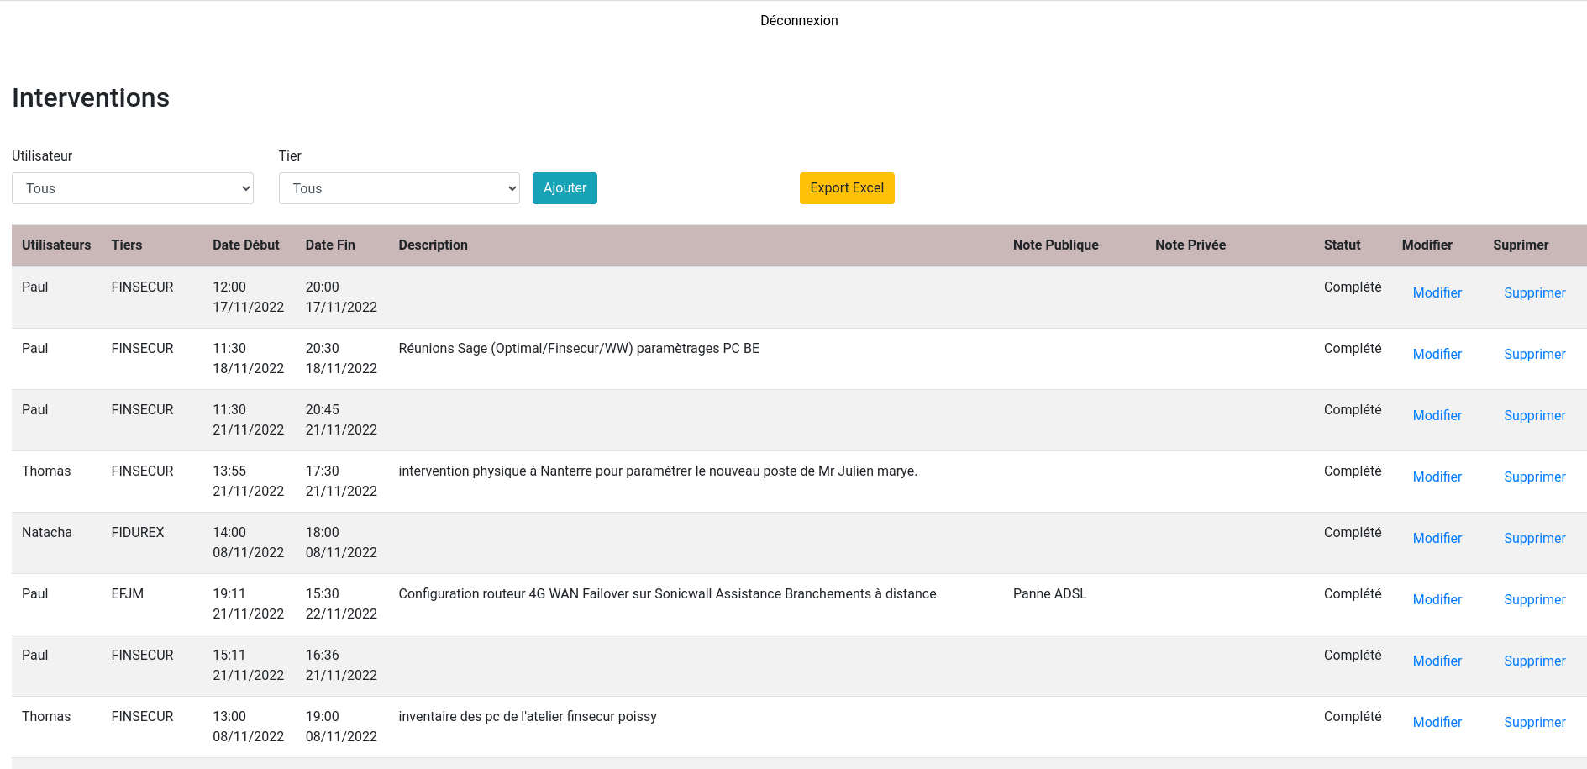Modifier Paul's EFJM router configuration intervention

point(1437,599)
